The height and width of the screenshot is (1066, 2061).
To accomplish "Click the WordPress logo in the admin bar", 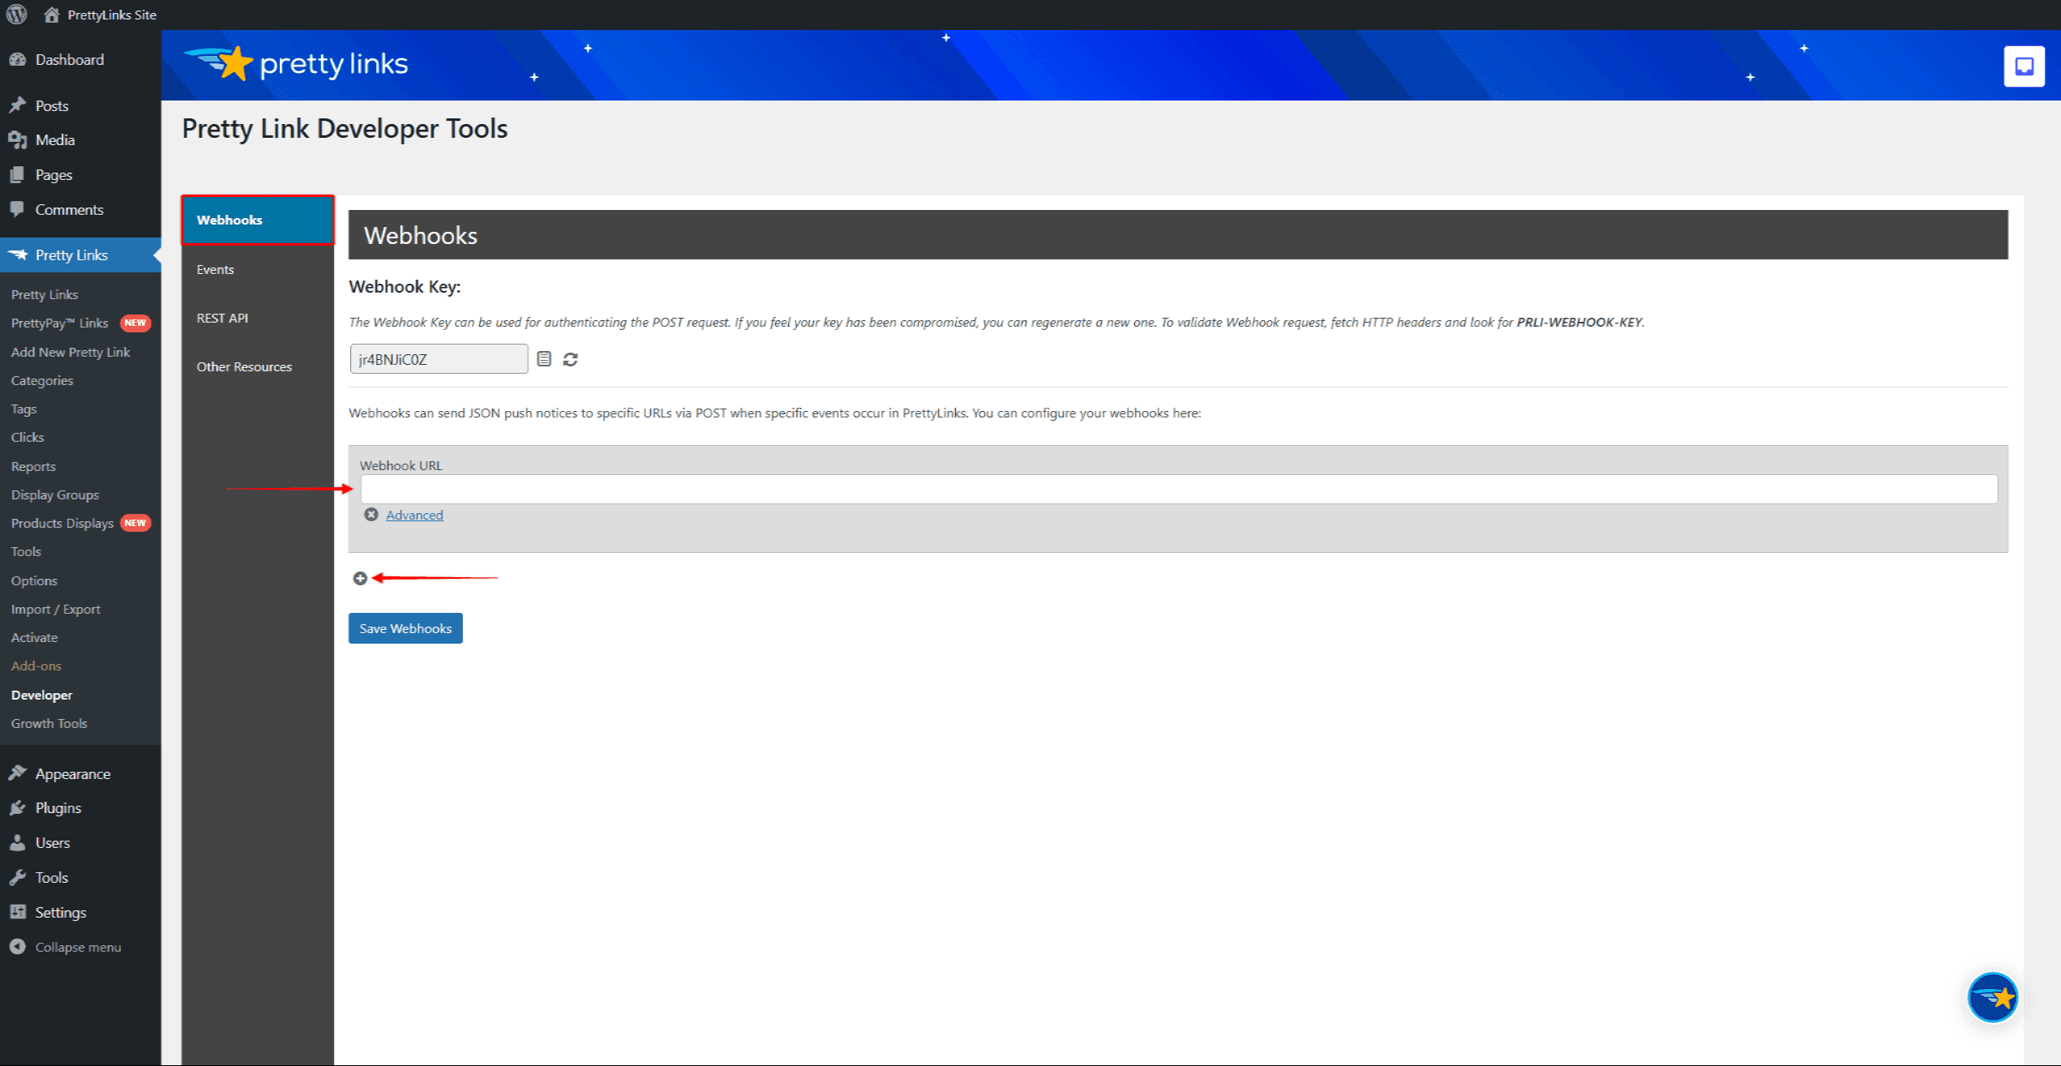I will pos(17,15).
